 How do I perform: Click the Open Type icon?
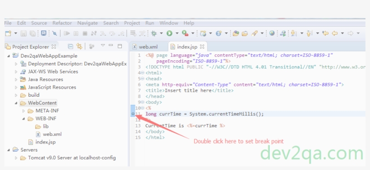click(236, 33)
